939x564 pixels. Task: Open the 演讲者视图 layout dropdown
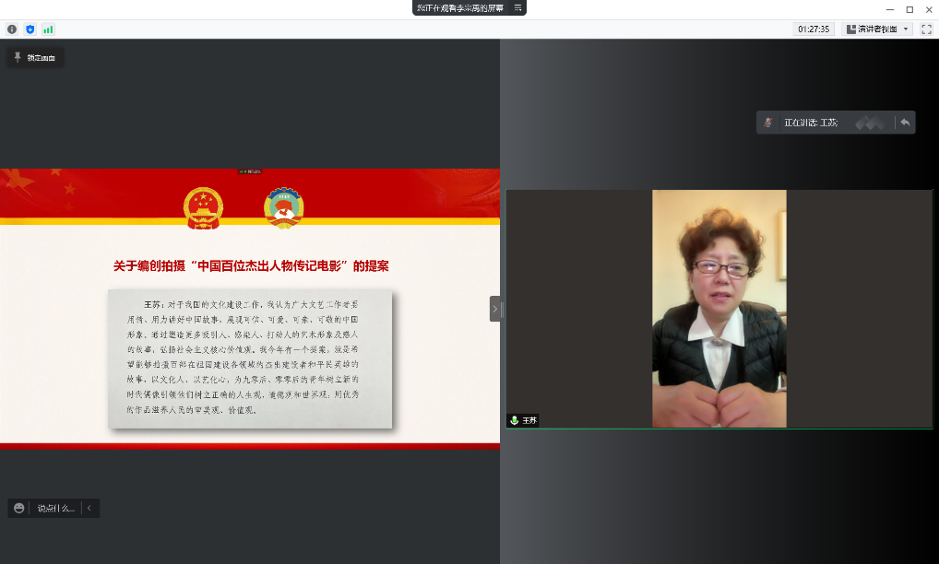pyautogui.click(x=877, y=29)
